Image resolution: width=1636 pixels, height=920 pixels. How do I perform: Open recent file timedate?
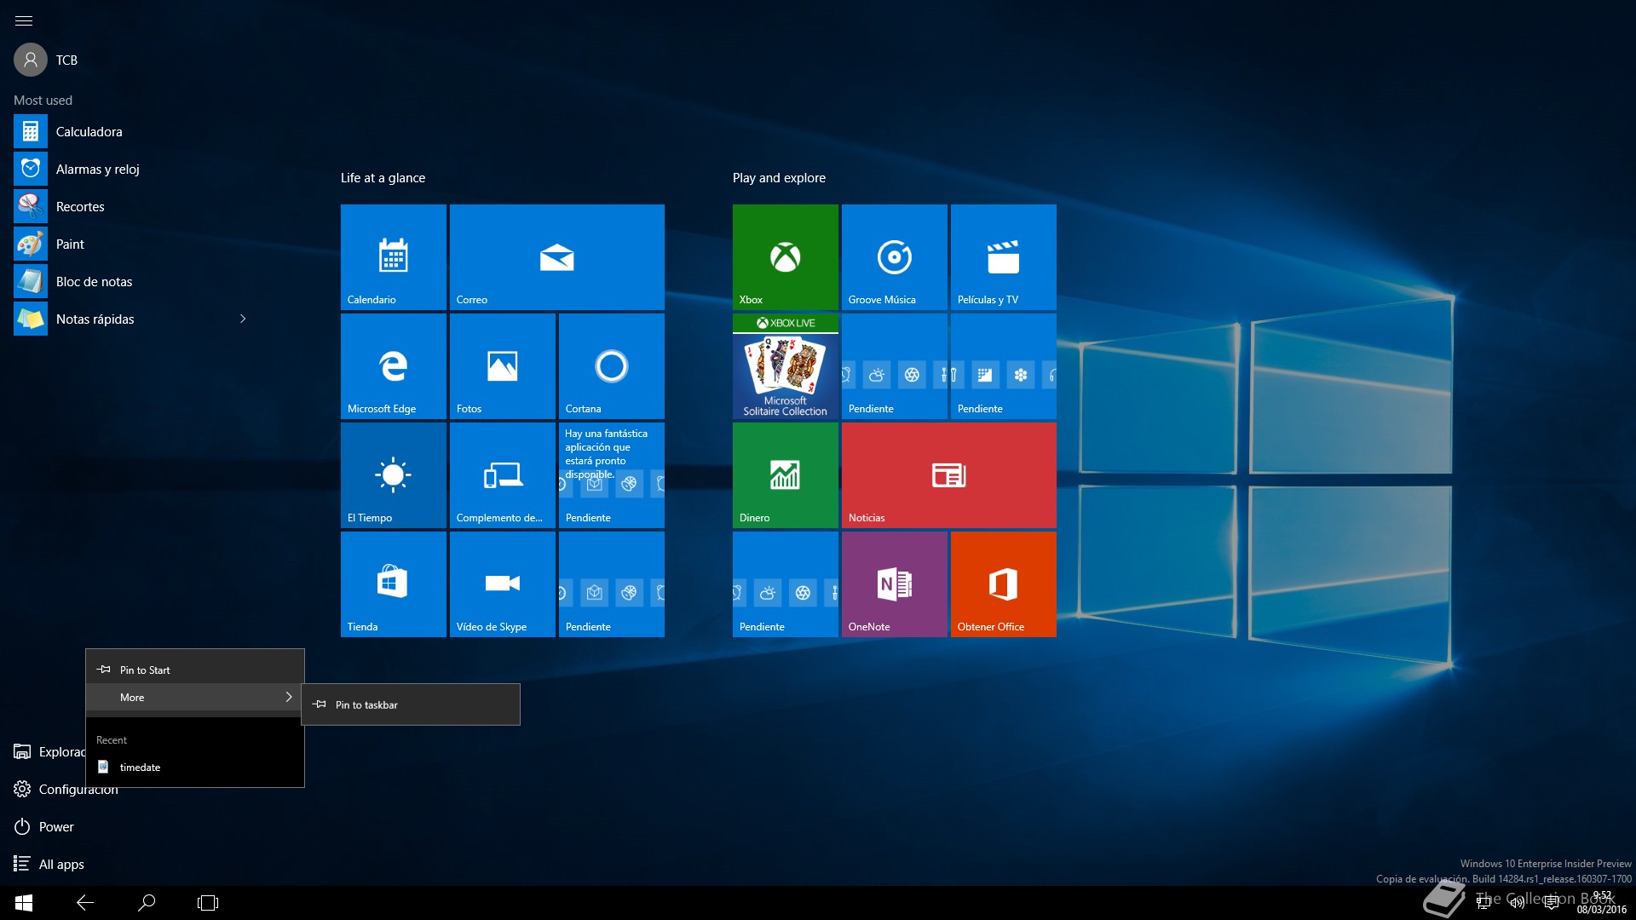tap(195, 767)
